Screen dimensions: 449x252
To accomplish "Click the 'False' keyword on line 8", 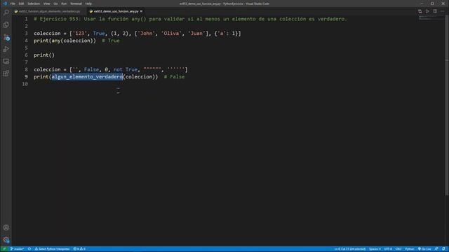I will (x=91, y=69).
